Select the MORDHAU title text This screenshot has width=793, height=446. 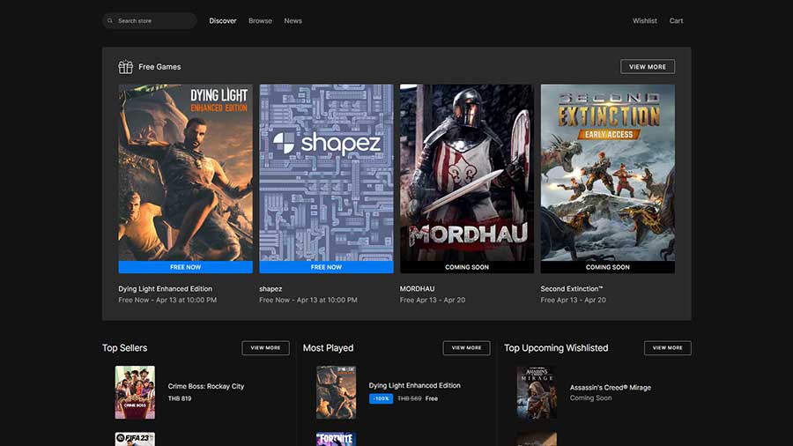pos(418,289)
